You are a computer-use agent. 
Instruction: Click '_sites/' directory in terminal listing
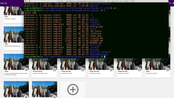pos(94,47)
